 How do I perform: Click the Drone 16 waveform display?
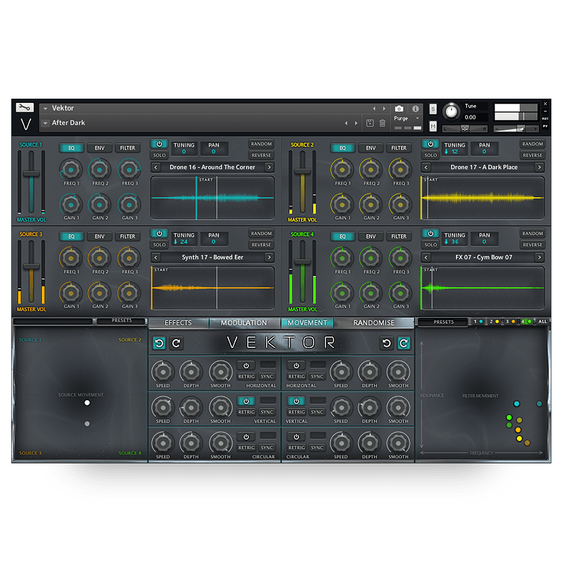212,198
